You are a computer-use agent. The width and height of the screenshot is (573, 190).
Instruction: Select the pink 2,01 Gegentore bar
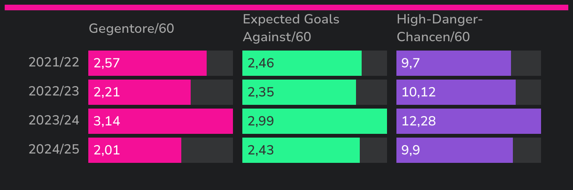[135, 150]
